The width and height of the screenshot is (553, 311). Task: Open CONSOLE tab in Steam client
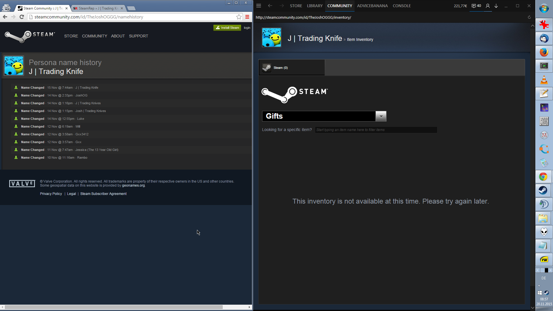click(x=402, y=6)
